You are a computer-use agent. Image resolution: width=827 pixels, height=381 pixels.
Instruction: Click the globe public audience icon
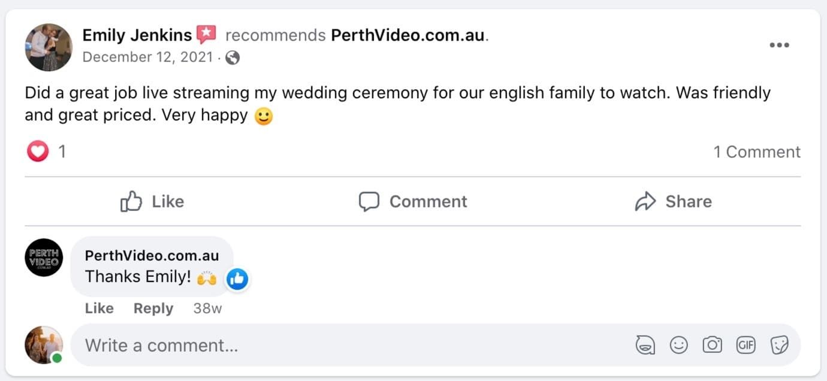233,58
